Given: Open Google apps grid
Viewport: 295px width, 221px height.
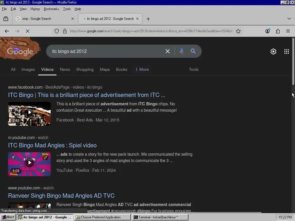Looking at the screenshot, I should (x=287, y=52).
